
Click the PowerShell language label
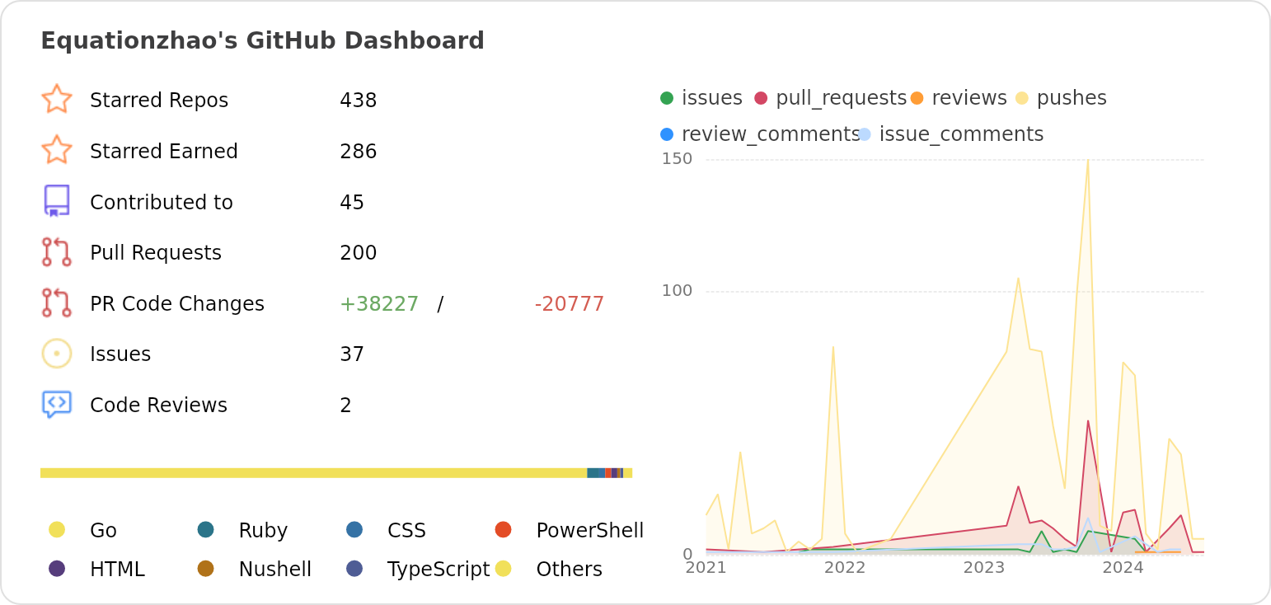(590, 531)
